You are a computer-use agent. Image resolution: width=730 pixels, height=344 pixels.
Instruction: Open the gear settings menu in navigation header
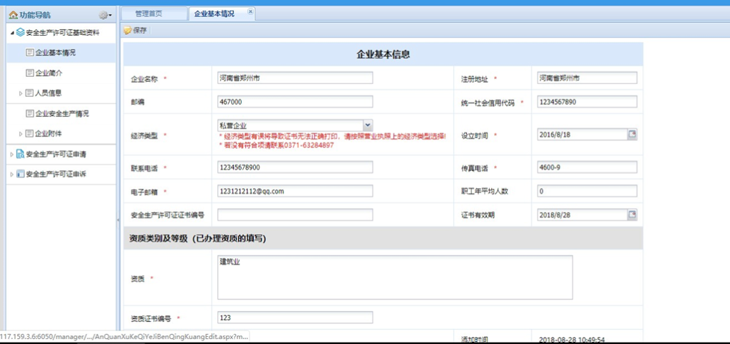[105, 16]
